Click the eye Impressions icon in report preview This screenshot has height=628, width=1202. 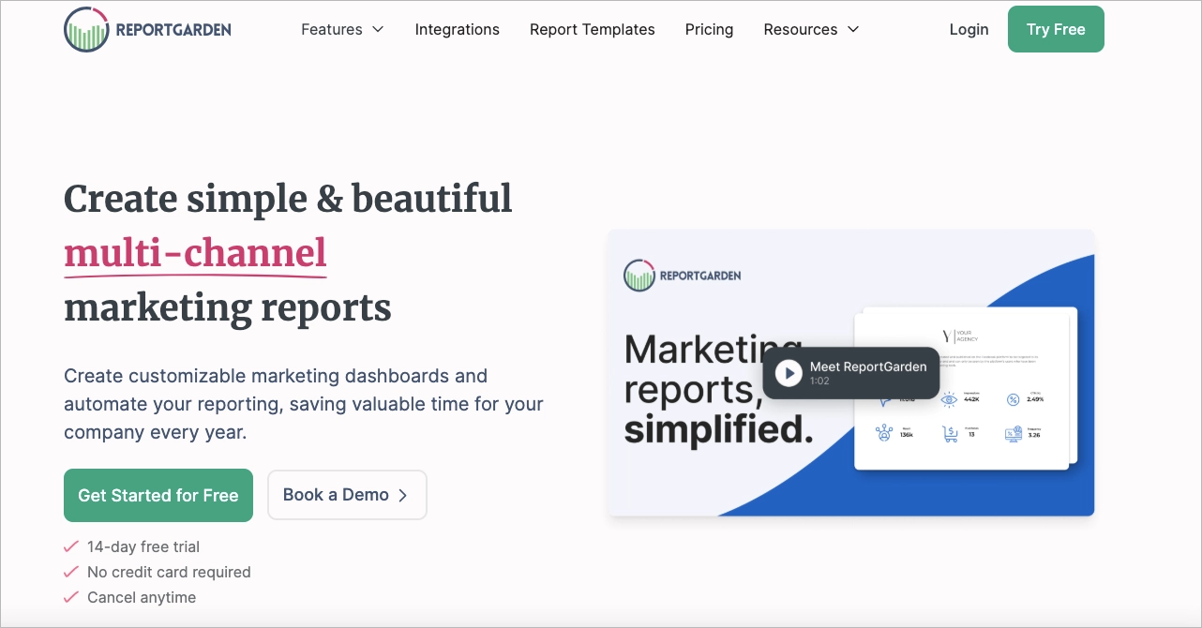[950, 399]
